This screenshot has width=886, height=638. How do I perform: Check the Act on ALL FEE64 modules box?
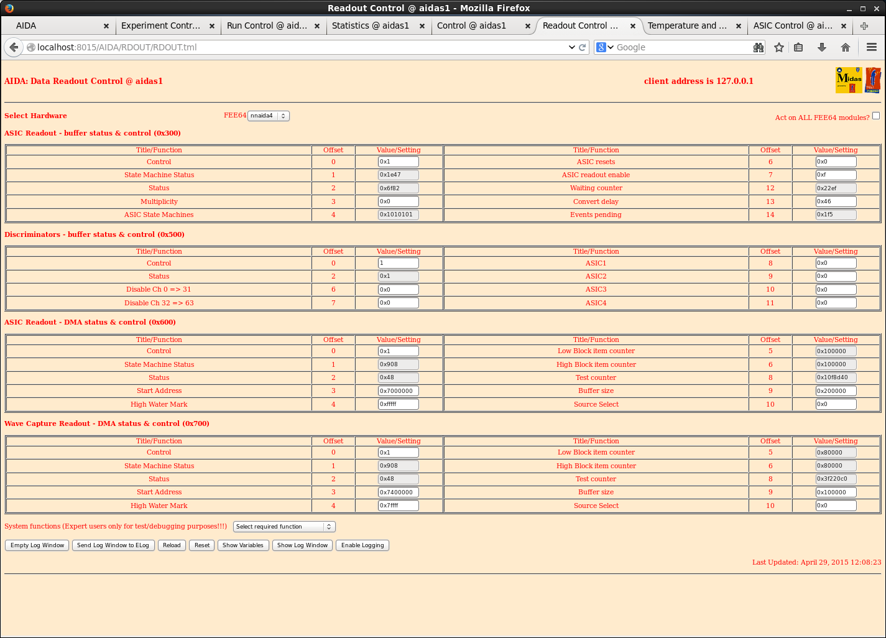(x=876, y=116)
